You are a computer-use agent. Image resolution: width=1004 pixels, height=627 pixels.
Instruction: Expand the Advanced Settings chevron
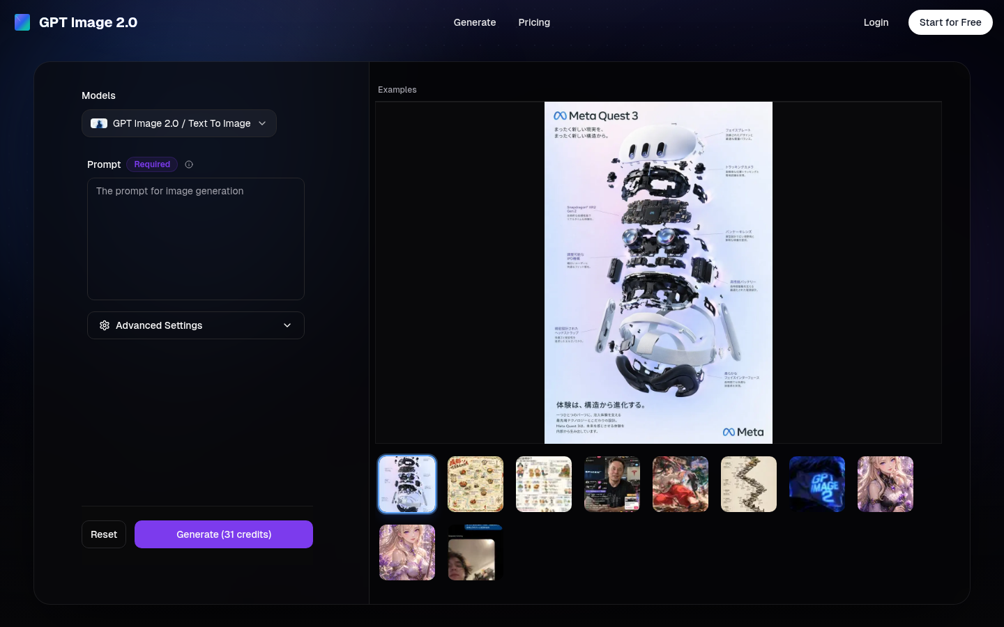tap(287, 325)
